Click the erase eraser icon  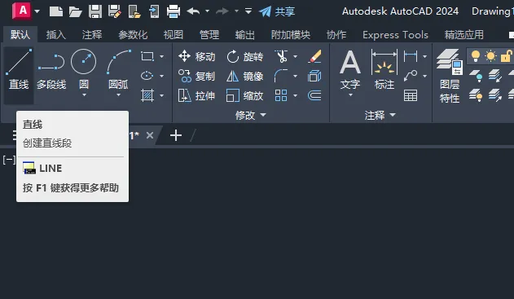314,56
